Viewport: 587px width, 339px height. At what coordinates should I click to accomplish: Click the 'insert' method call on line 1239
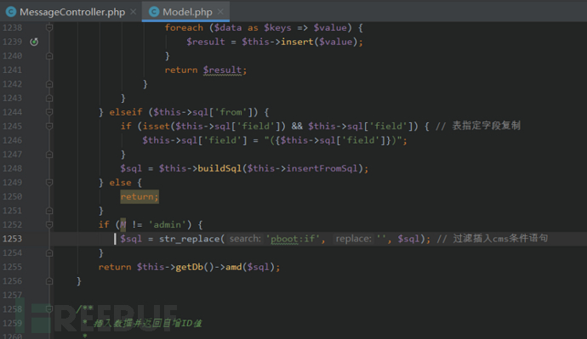coord(297,42)
